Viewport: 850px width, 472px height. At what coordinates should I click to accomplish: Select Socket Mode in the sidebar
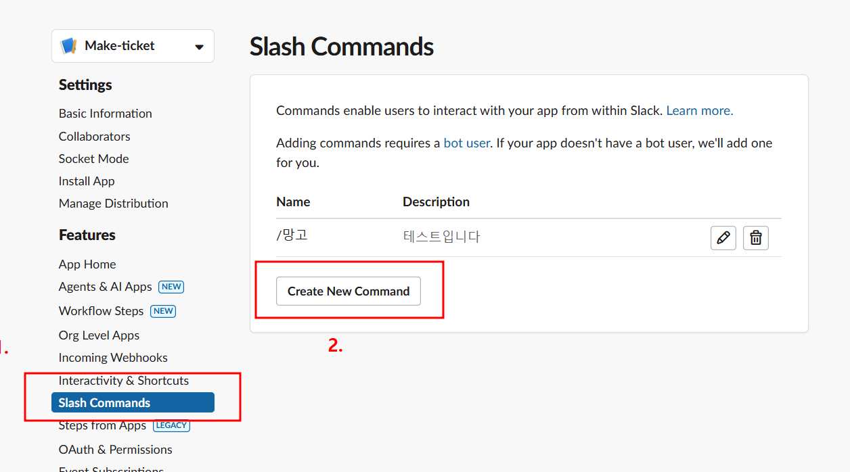coord(94,158)
